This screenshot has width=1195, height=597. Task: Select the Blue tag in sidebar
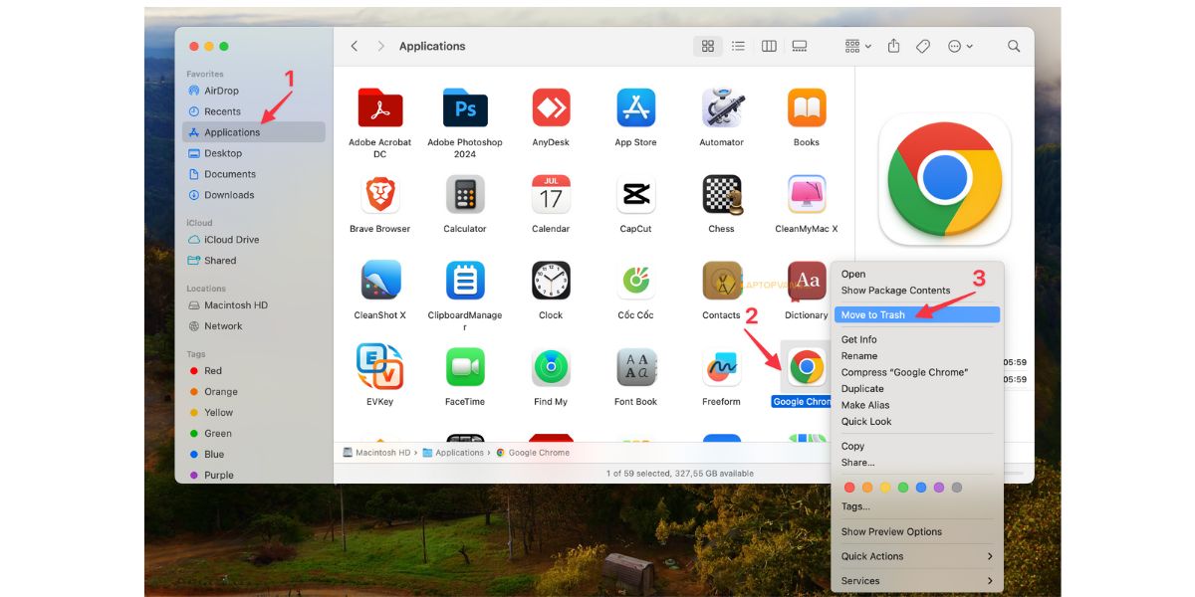(254, 455)
